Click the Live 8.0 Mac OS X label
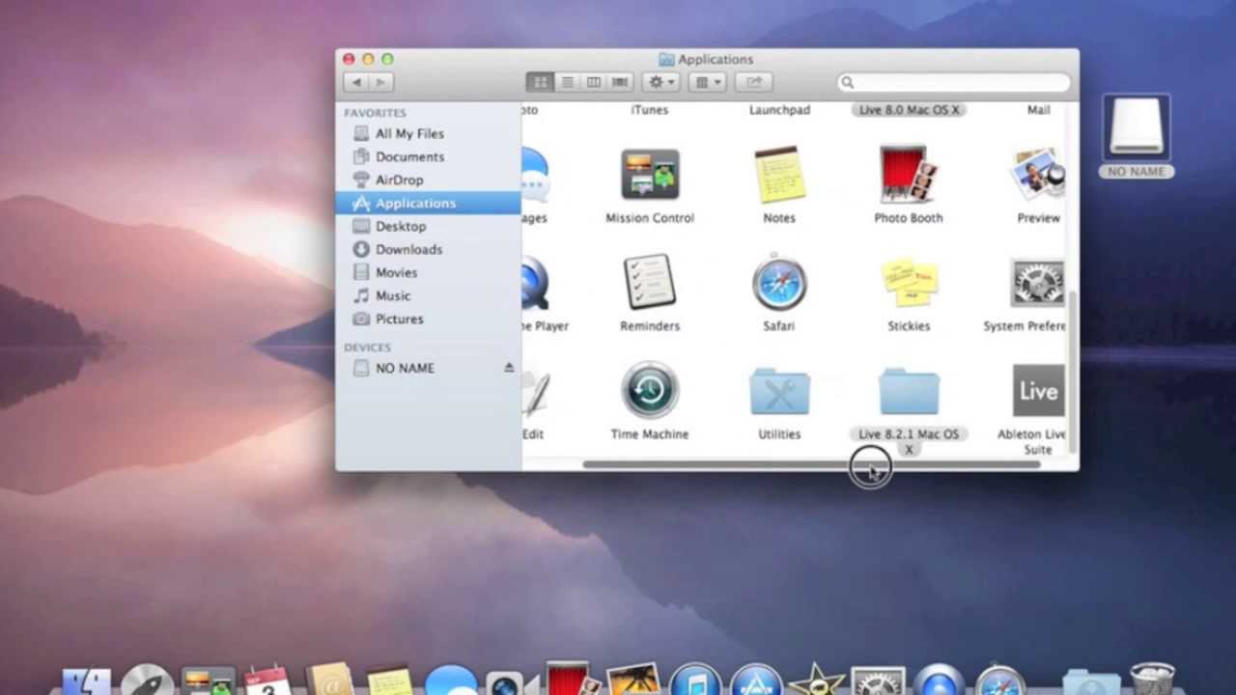This screenshot has height=695, width=1236. pos(909,110)
